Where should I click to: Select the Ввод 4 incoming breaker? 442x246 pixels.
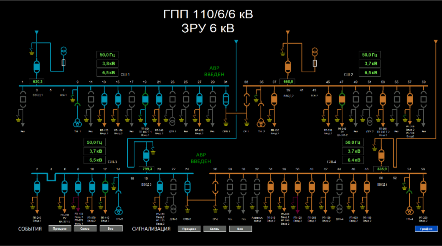pyautogui.click(x=381, y=156)
